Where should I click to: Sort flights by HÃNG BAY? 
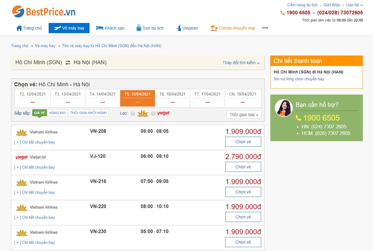coord(58,113)
